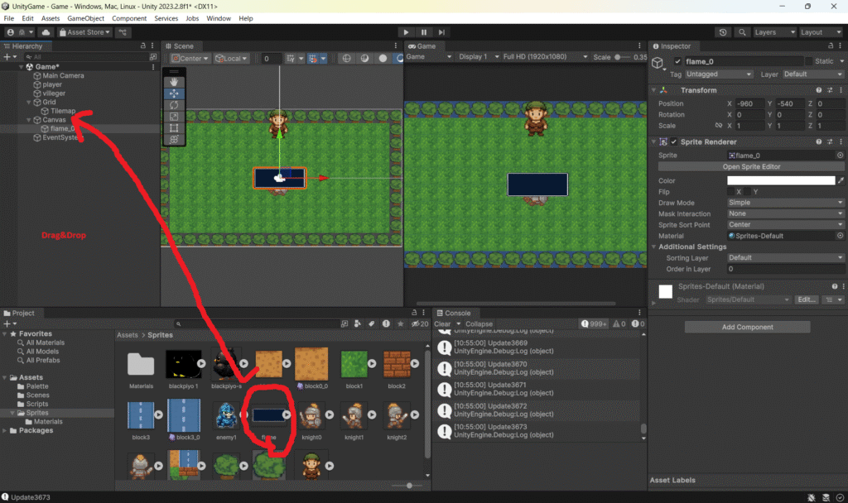Image resolution: width=848 pixels, height=503 pixels.
Task: Toggle 2D view globe icon in Scene
Action: click(347, 59)
